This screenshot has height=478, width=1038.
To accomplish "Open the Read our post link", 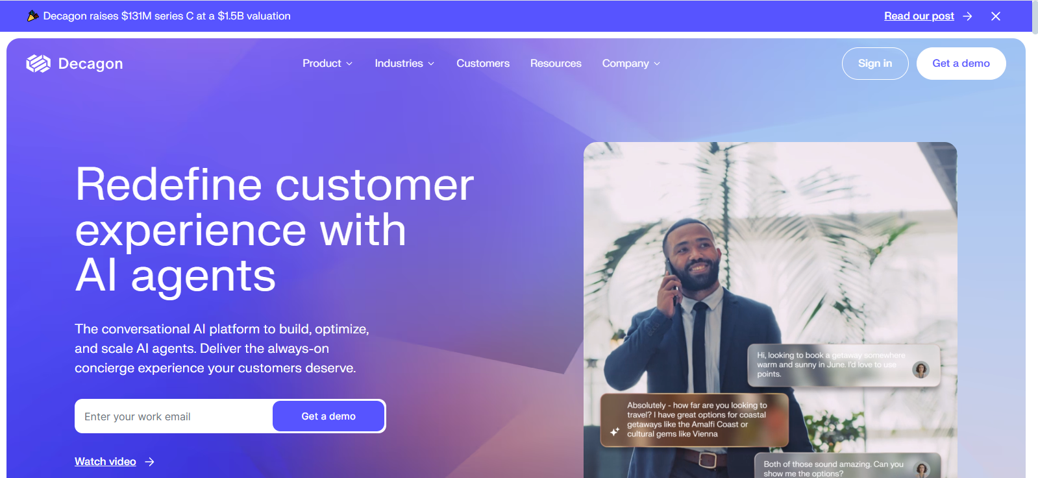I will (919, 16).
